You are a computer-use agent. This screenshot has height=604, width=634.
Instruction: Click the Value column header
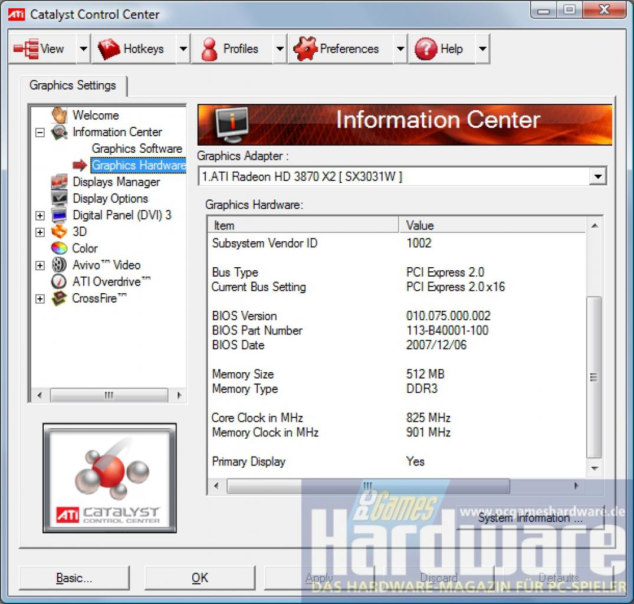point(492,225)
